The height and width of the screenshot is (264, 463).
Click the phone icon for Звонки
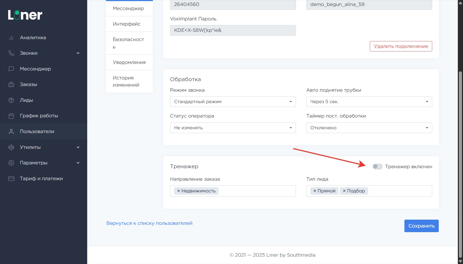point(11,53)
